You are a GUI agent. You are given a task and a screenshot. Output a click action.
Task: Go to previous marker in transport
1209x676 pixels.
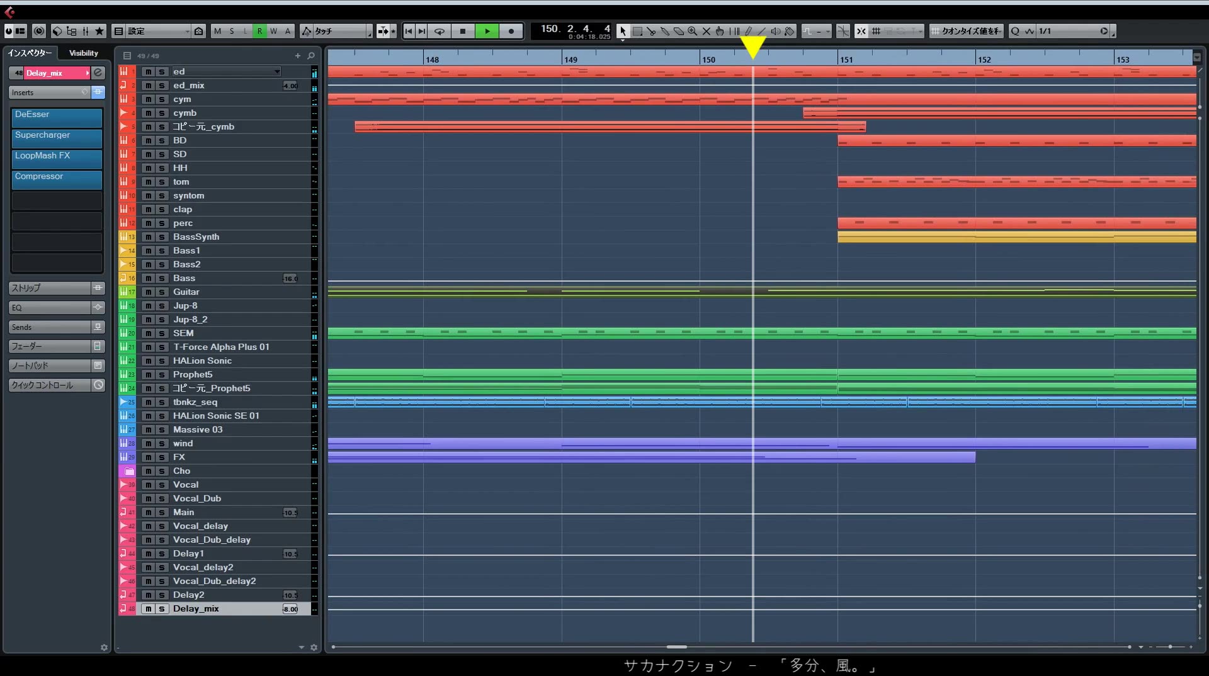[409, 31]
